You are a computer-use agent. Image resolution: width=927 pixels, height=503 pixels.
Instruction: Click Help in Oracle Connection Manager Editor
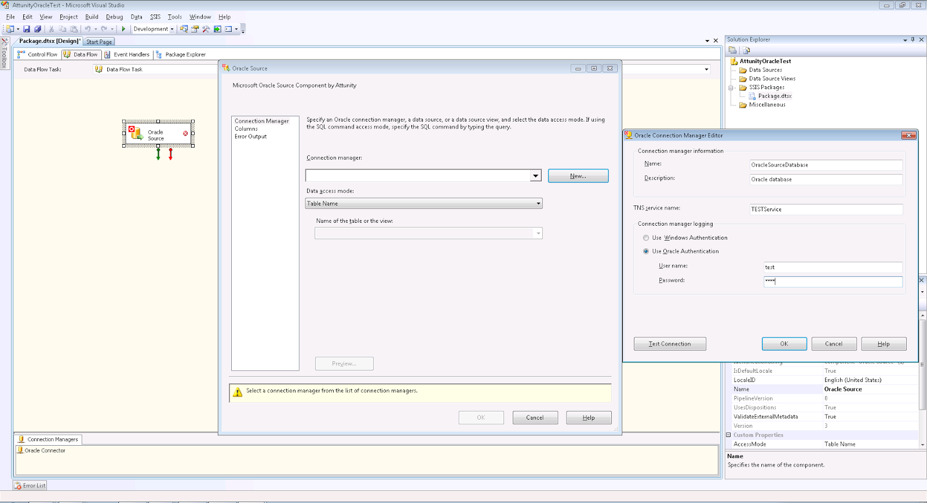(884, 344)
